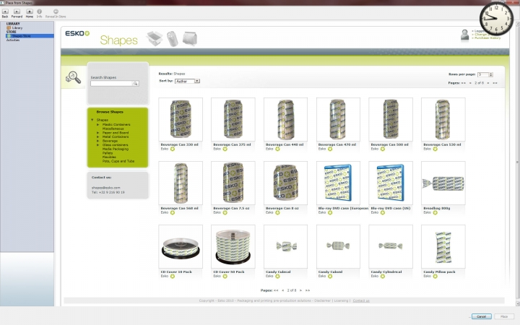
Task: Go to Home in the toolbar
Action: 29,12
